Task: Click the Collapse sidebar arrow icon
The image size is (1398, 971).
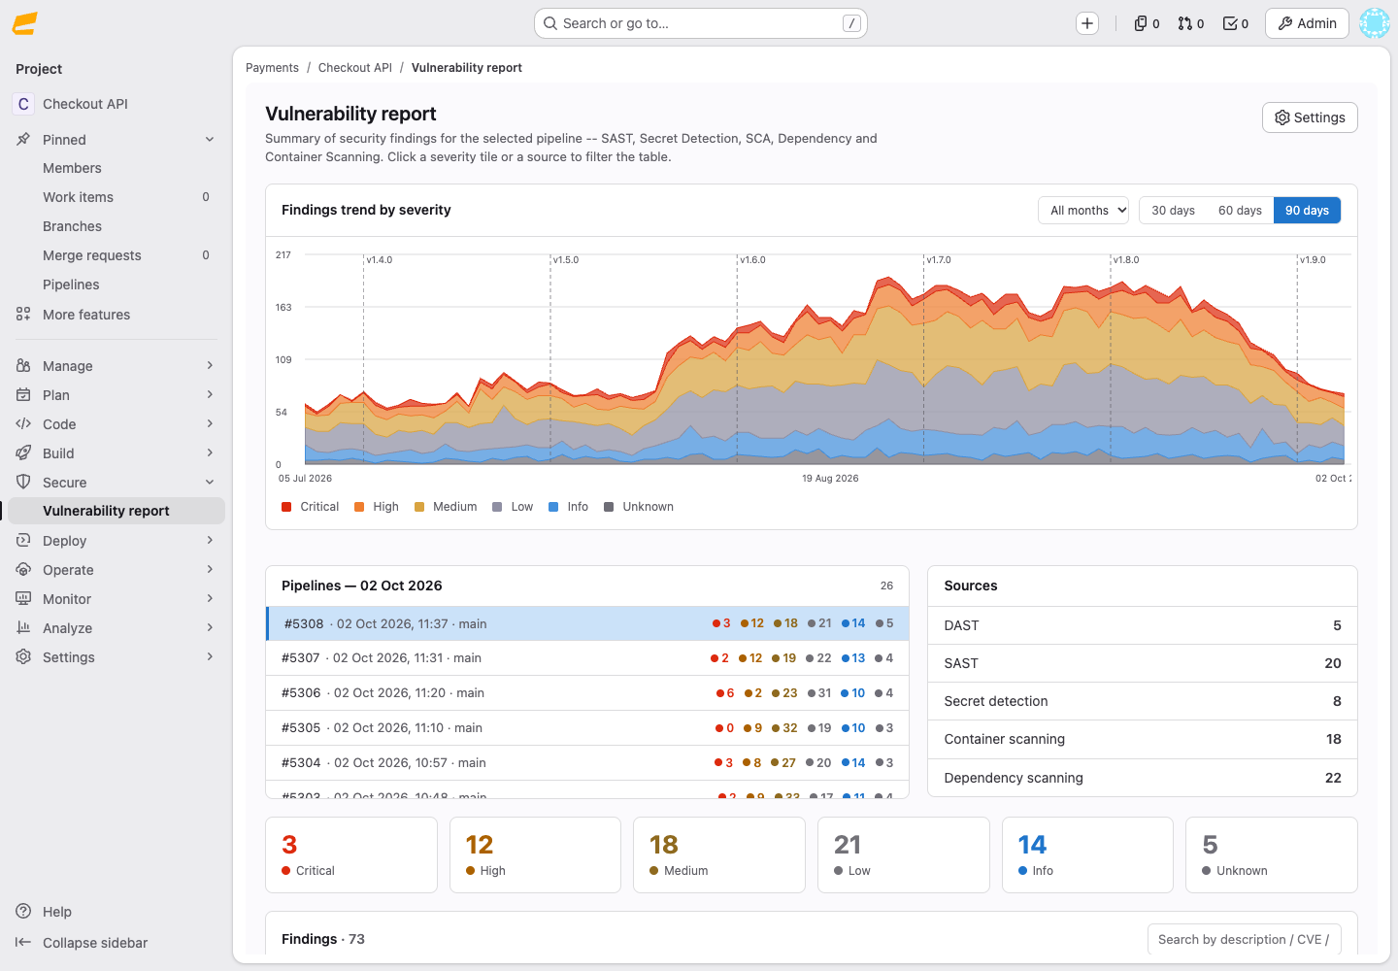Action: point(23,943)
